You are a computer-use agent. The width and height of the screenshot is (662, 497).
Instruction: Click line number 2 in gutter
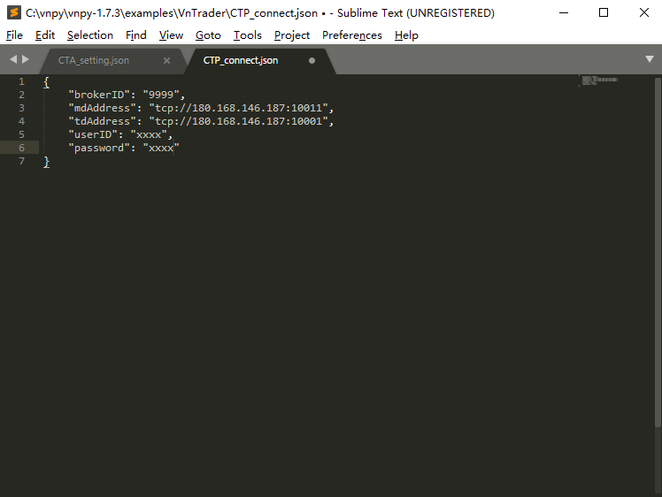(21, 95)
